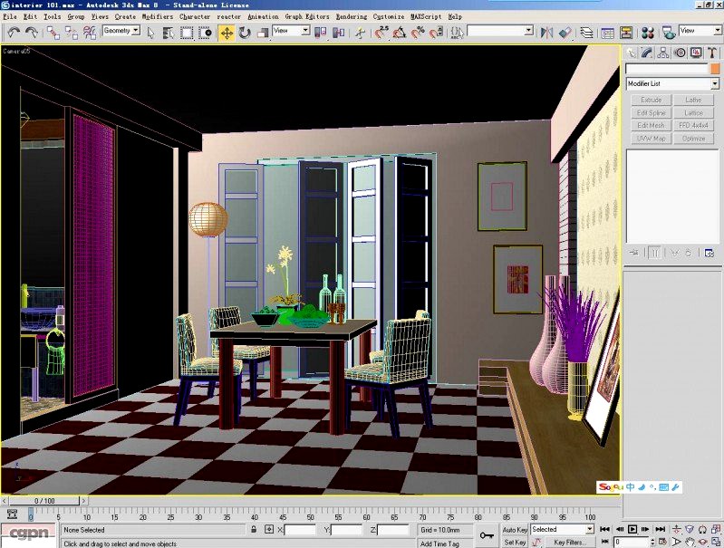Click the Redo arrow icon
Image resolution: width=724 pixels, height=548 pixels.
[32, 33]
